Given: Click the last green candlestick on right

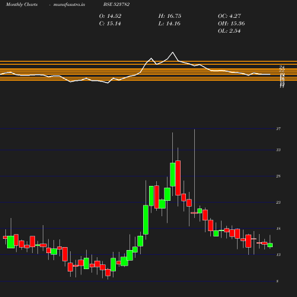Looking at the screenshot, I should [x=270, y=245].
